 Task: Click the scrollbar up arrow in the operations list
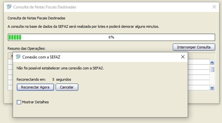(x=212, y=62)
